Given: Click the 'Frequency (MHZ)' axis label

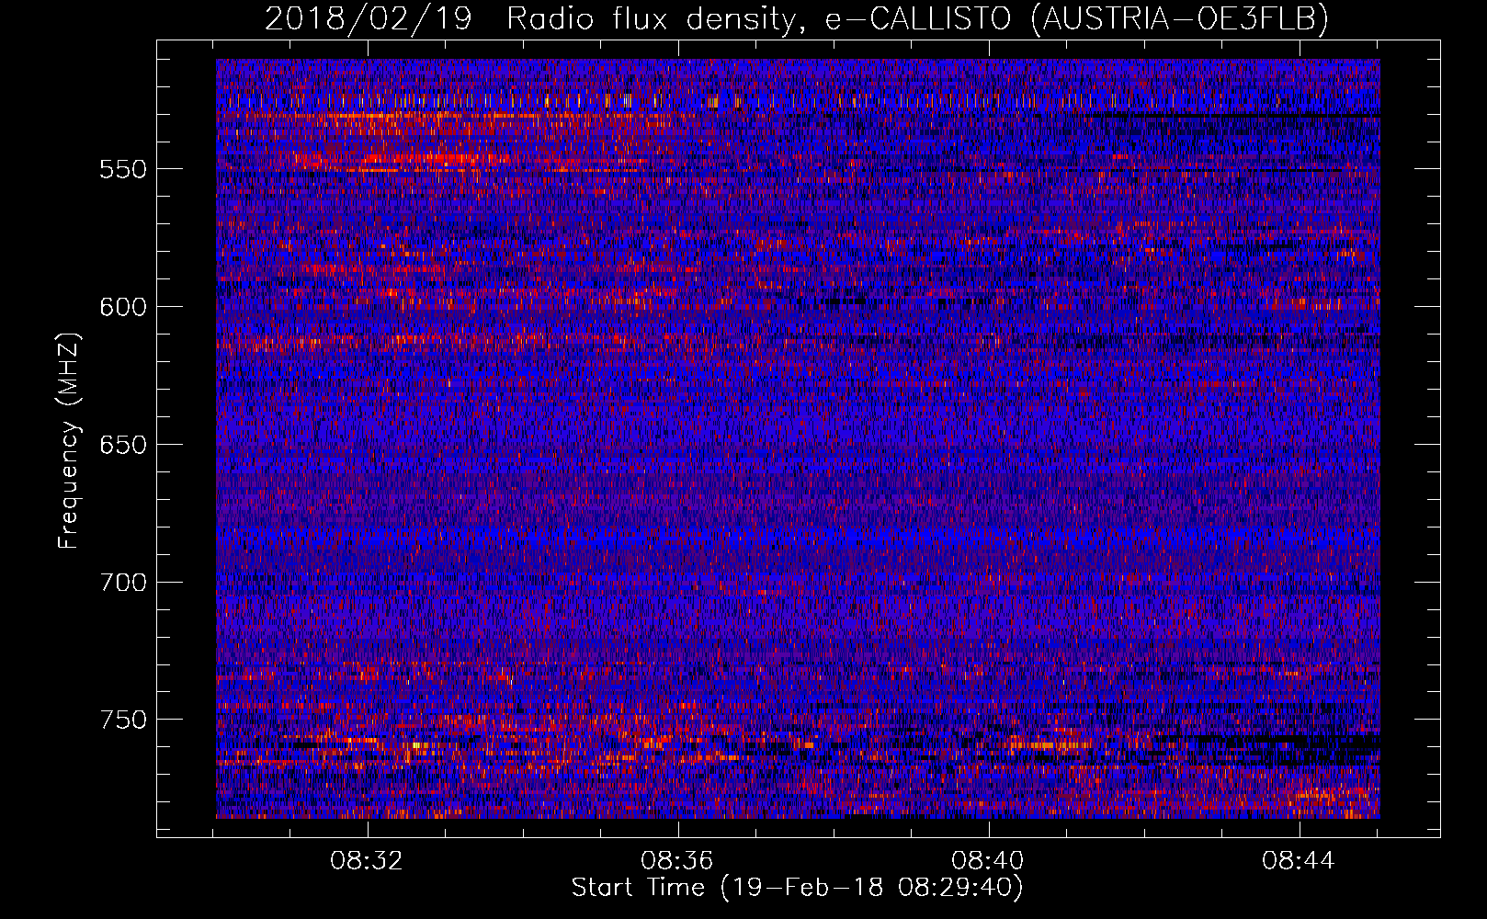Looking at the screenshot, I should pos(70,440).
